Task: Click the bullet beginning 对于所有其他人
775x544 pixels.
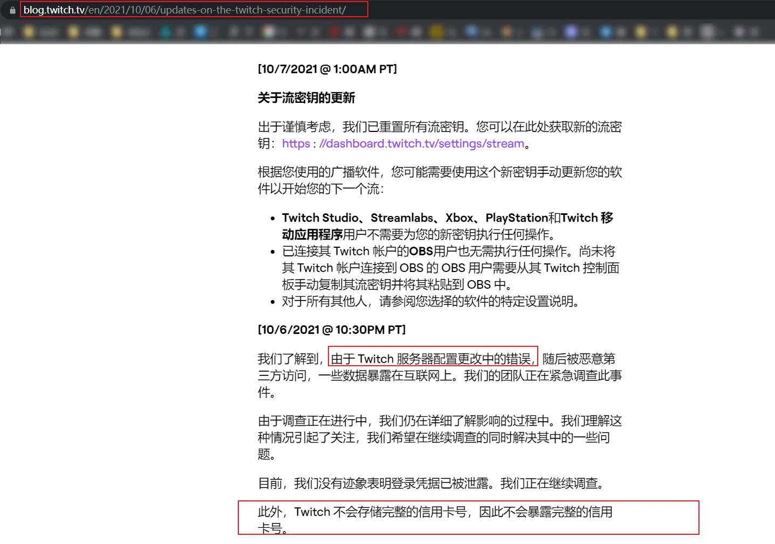Action: point(431,302)
